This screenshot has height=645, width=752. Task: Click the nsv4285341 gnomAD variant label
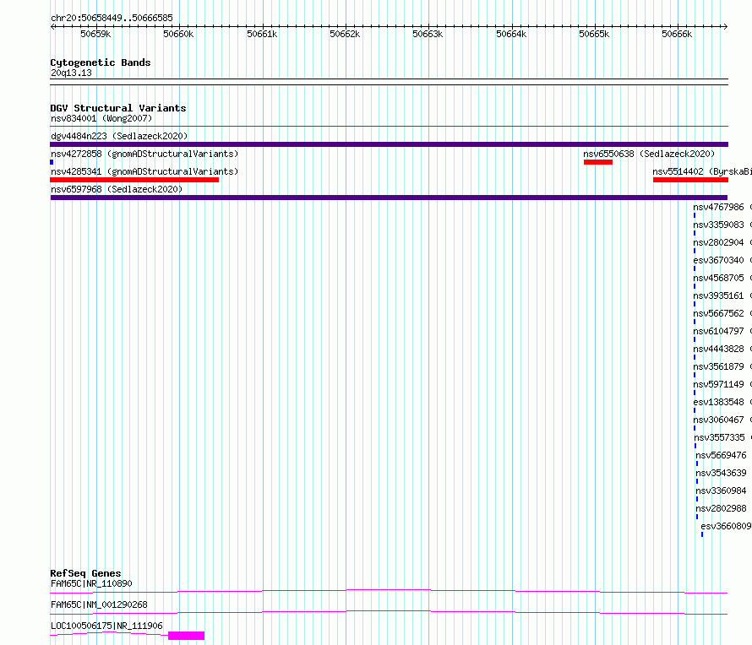tap(144, 171)
